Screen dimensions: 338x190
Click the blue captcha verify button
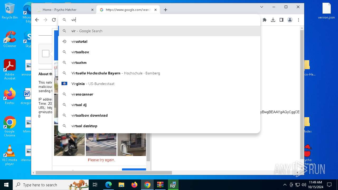[x=134, y=169]
